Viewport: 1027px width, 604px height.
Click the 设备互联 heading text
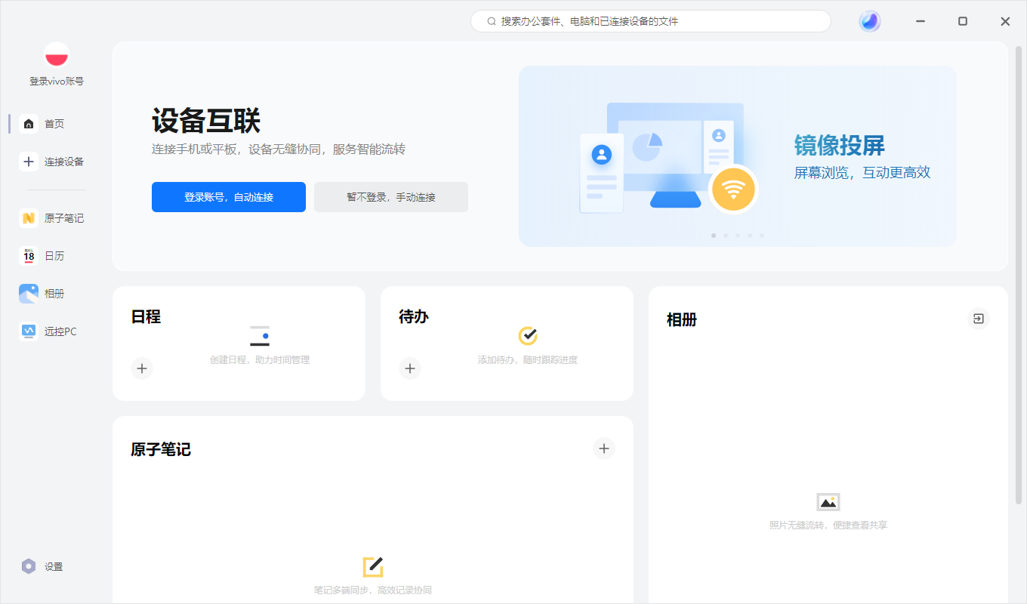[206, 121]
